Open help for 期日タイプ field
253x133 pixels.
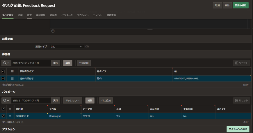[x=87, y=47]
